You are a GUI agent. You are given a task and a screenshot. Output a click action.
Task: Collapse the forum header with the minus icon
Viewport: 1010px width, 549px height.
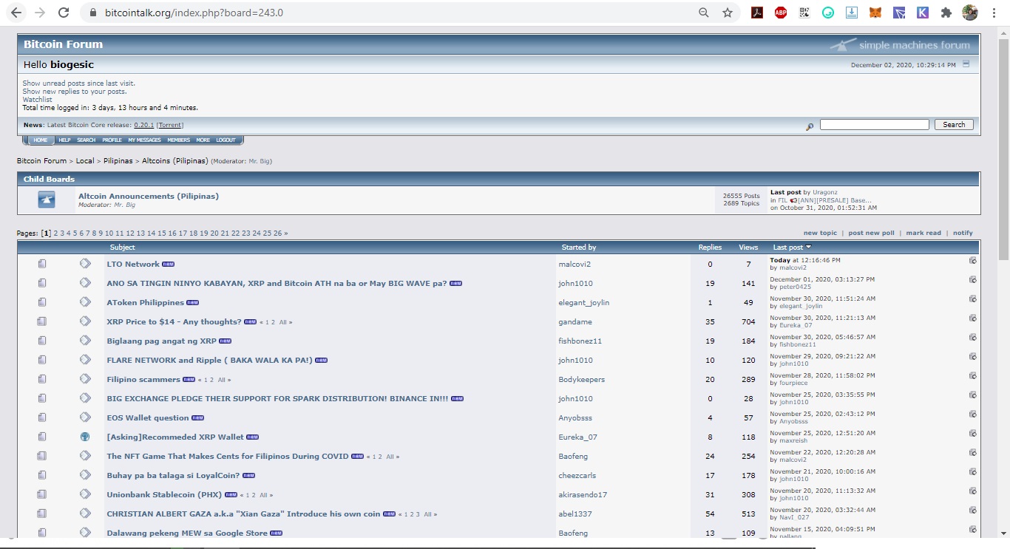[966, 64]
